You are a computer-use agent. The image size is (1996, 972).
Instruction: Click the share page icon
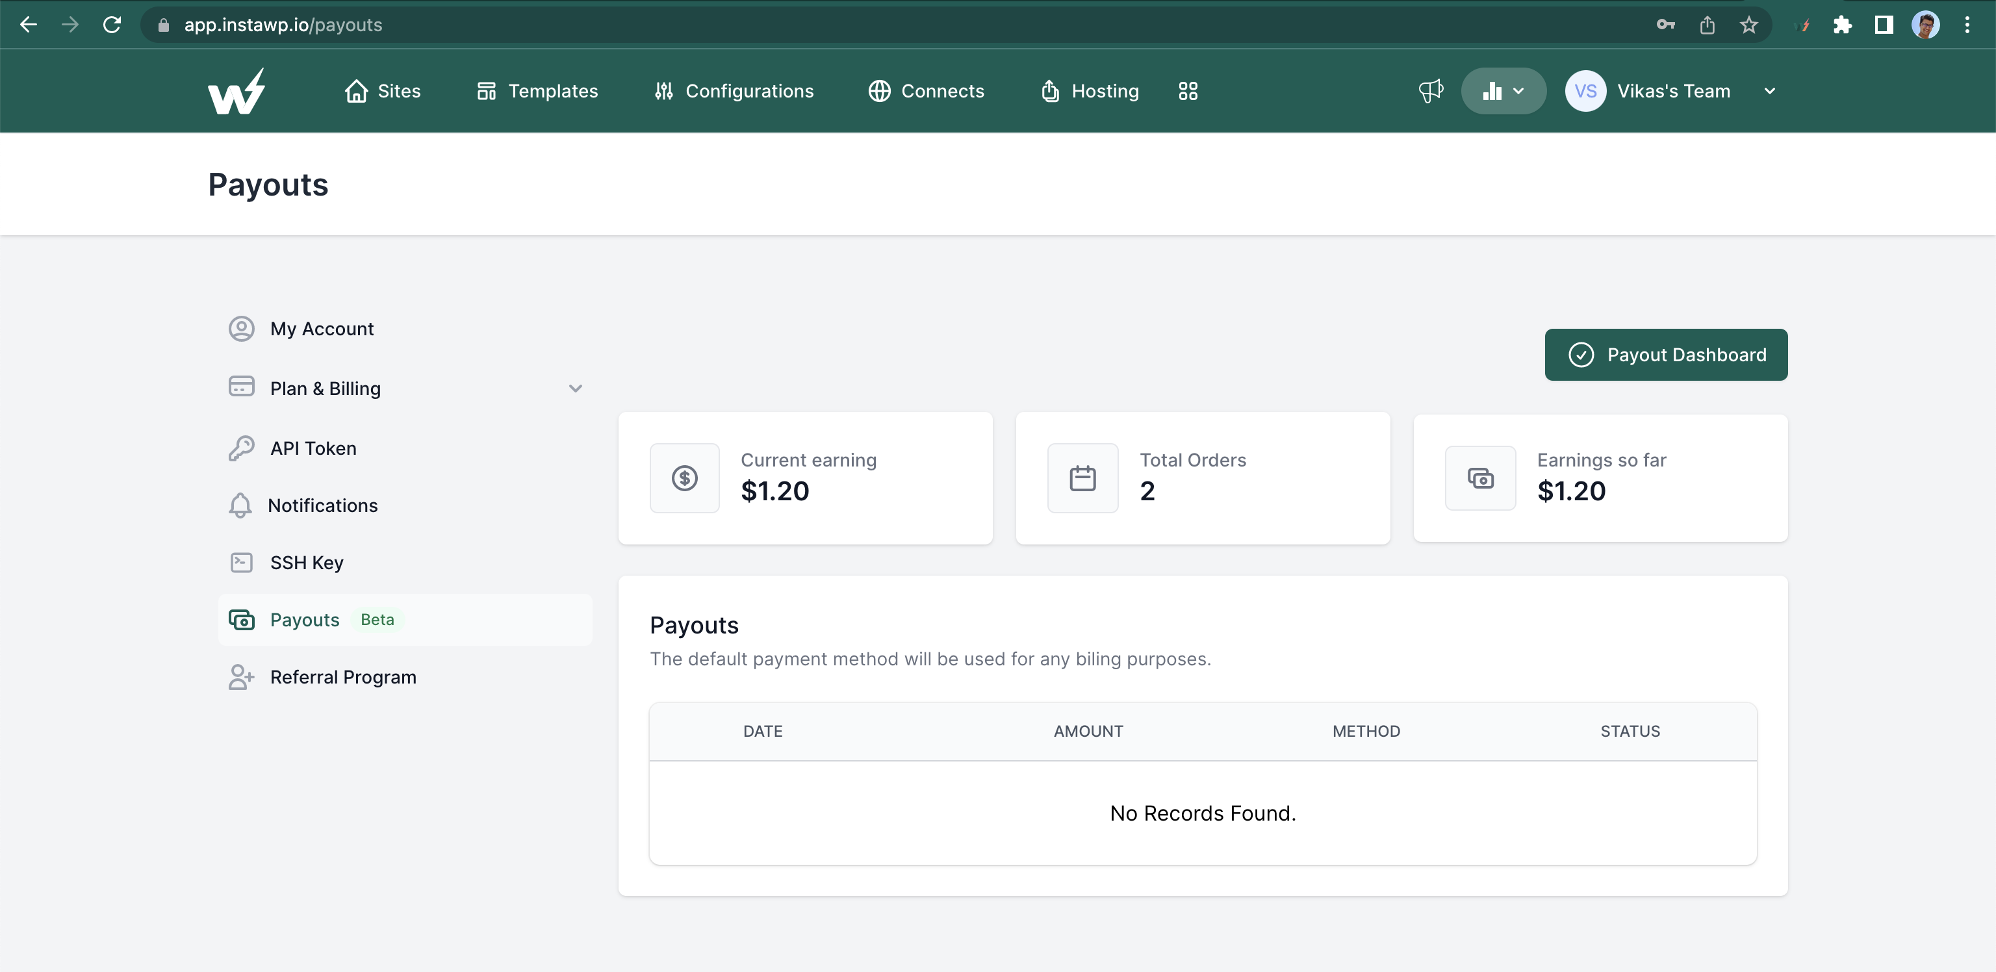(x=1707, y=25)
